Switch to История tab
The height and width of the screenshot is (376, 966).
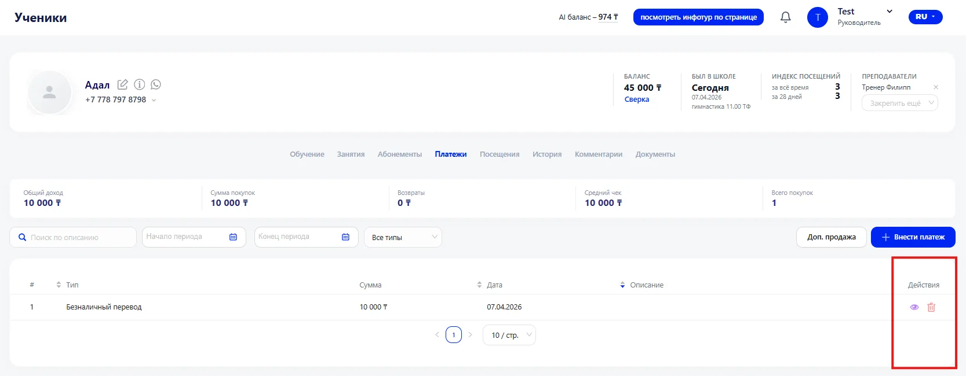[547, 154]
